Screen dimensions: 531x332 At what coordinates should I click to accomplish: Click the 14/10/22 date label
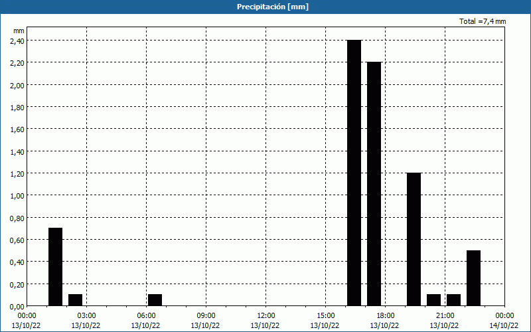click(x=504, y=325)
